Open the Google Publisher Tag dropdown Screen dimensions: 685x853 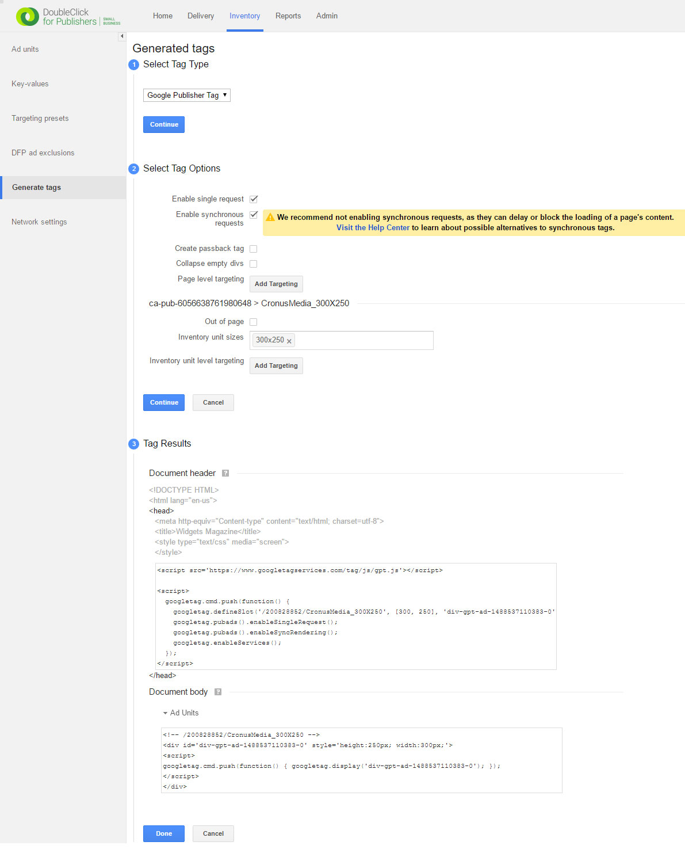tap(187, 95)
